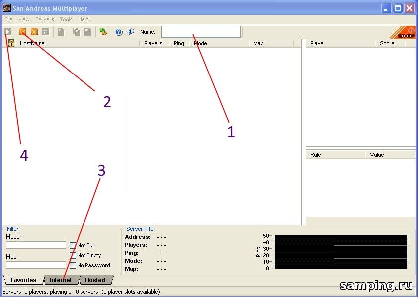The width and height of the screenshot is (418, 297).
Task: Sort servers by Map column header
Action: [x=271, y=43]
